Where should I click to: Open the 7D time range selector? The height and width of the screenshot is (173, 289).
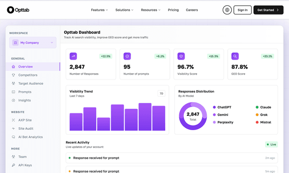pos(162,94)
